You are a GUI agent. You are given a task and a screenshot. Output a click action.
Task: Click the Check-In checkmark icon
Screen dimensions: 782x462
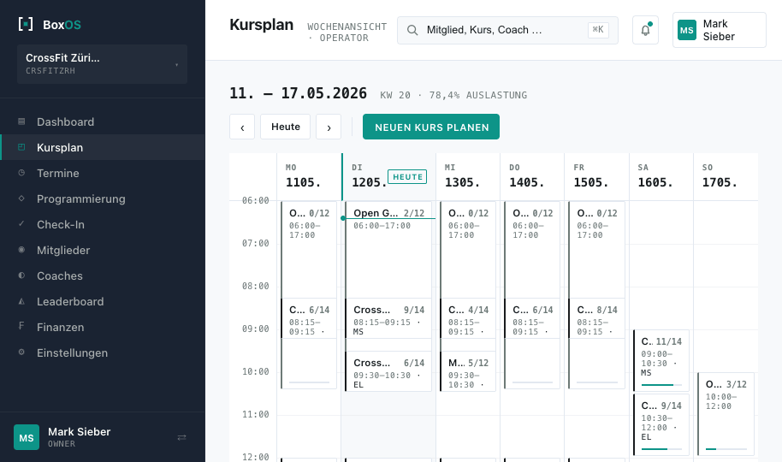click(21, 224)
